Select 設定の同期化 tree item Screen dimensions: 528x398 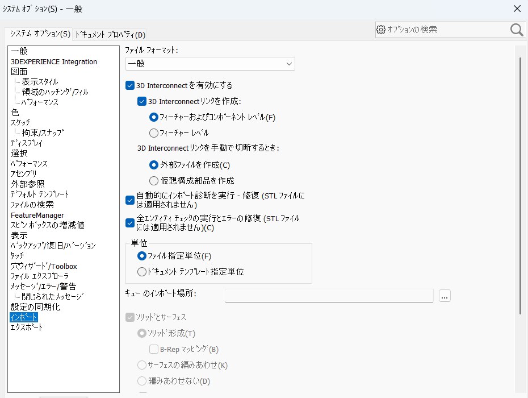pyautogui.click(x=35, y=307)
